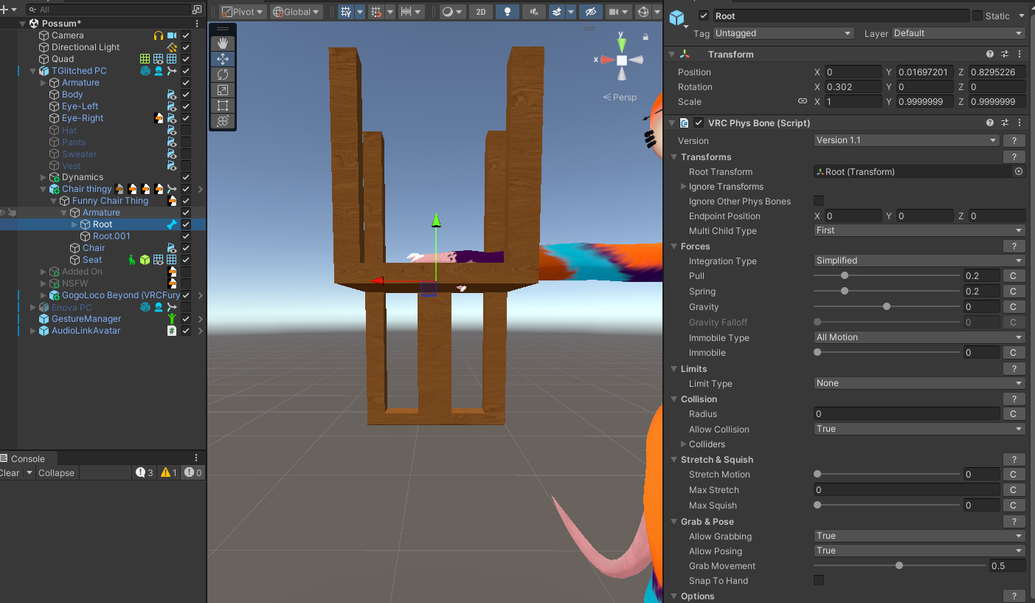
Task: Select the Hand view tool
Action: click(x=223, y=44)
